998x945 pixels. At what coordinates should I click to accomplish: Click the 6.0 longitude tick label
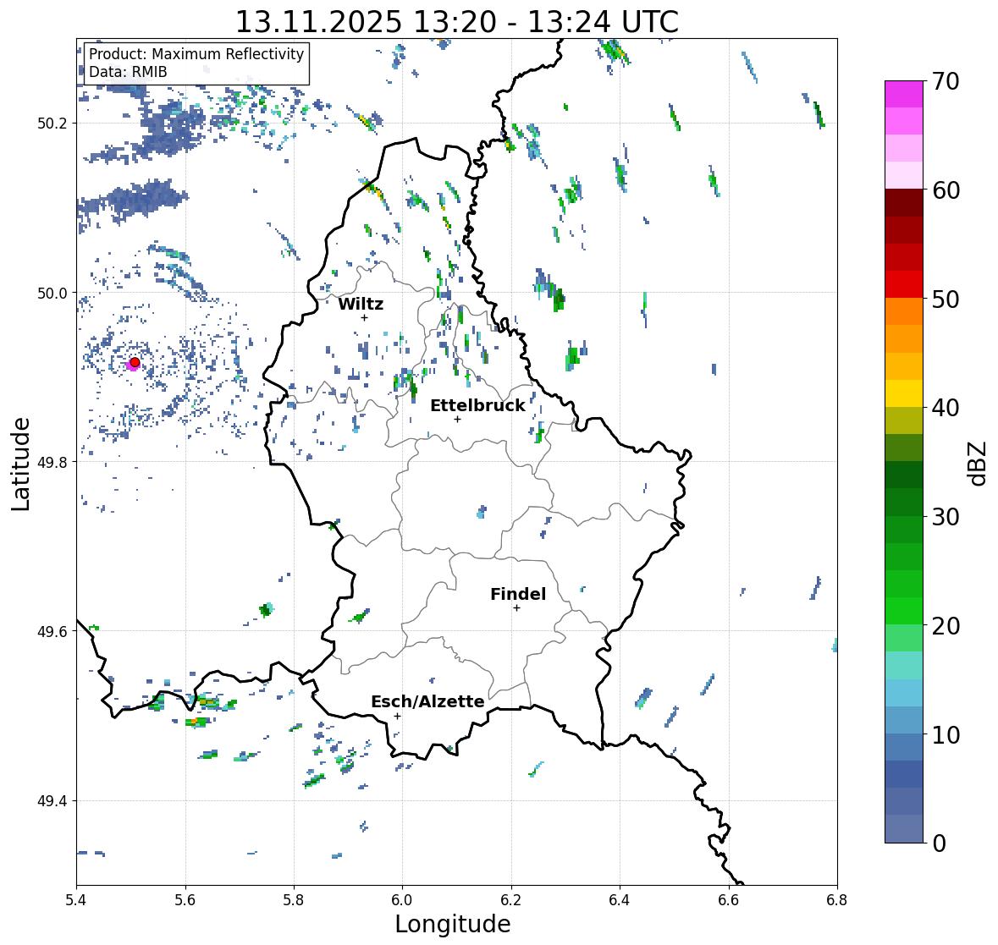tap(402, 900)
